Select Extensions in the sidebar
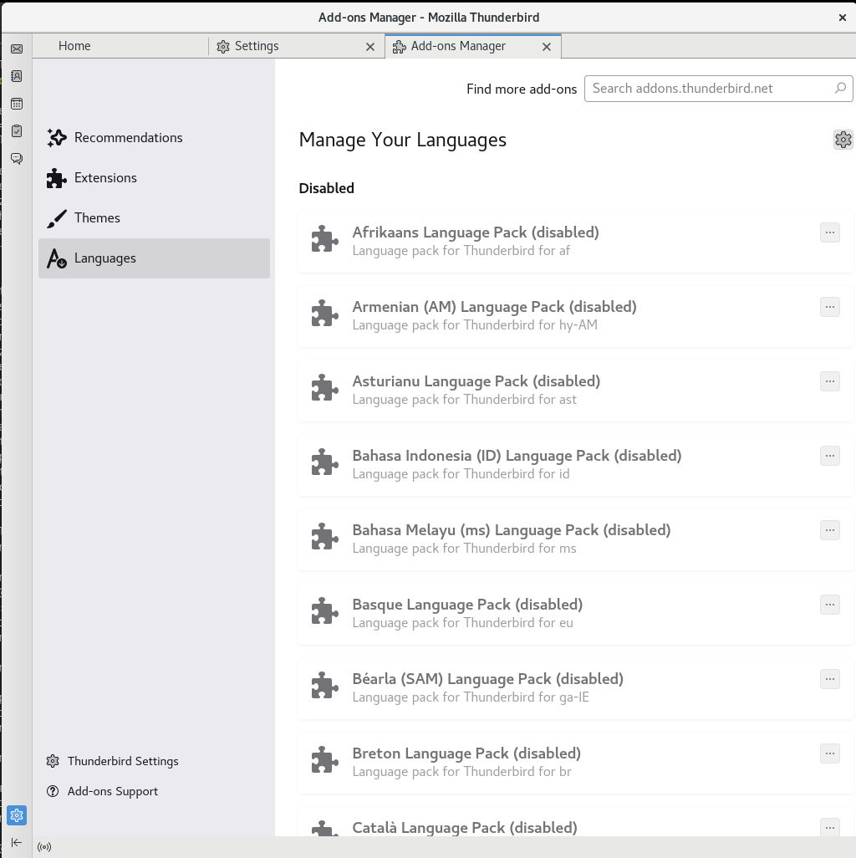Viewport: 856px width, 858px height. (105, 177)
